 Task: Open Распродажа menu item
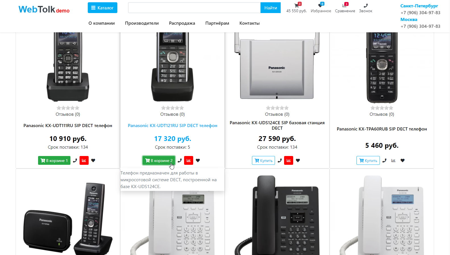[182, 23]
